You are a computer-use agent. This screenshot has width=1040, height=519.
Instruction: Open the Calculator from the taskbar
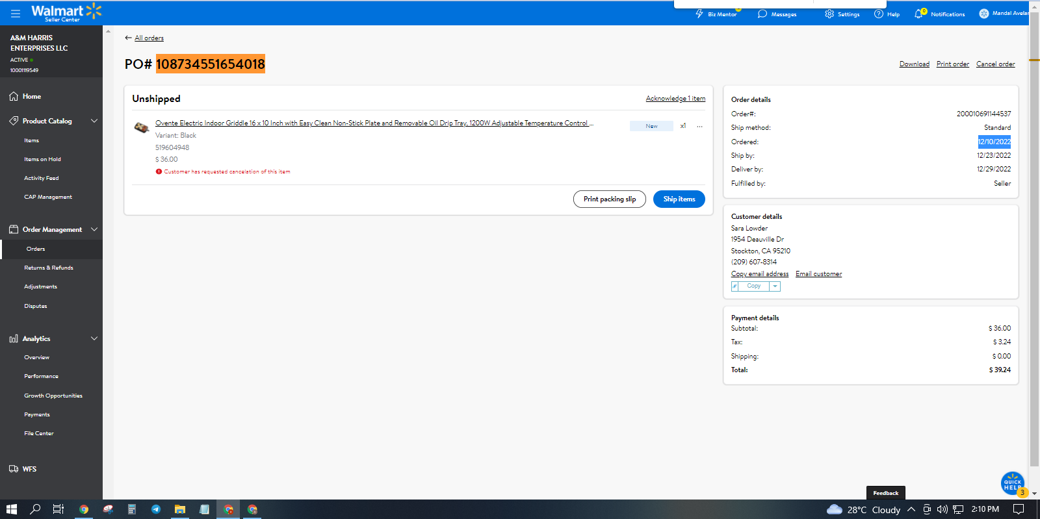click(132, 509)
